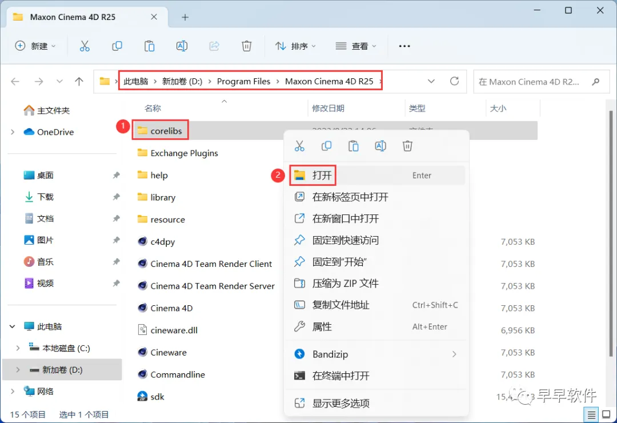The image size is (617, 423).
Task: Sort by the 类型 column header
Action: tap(417, 108)
